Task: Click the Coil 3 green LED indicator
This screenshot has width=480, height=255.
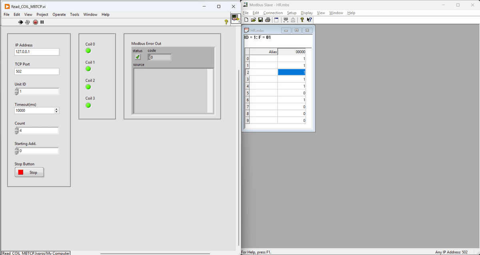Action: [88, 105]
